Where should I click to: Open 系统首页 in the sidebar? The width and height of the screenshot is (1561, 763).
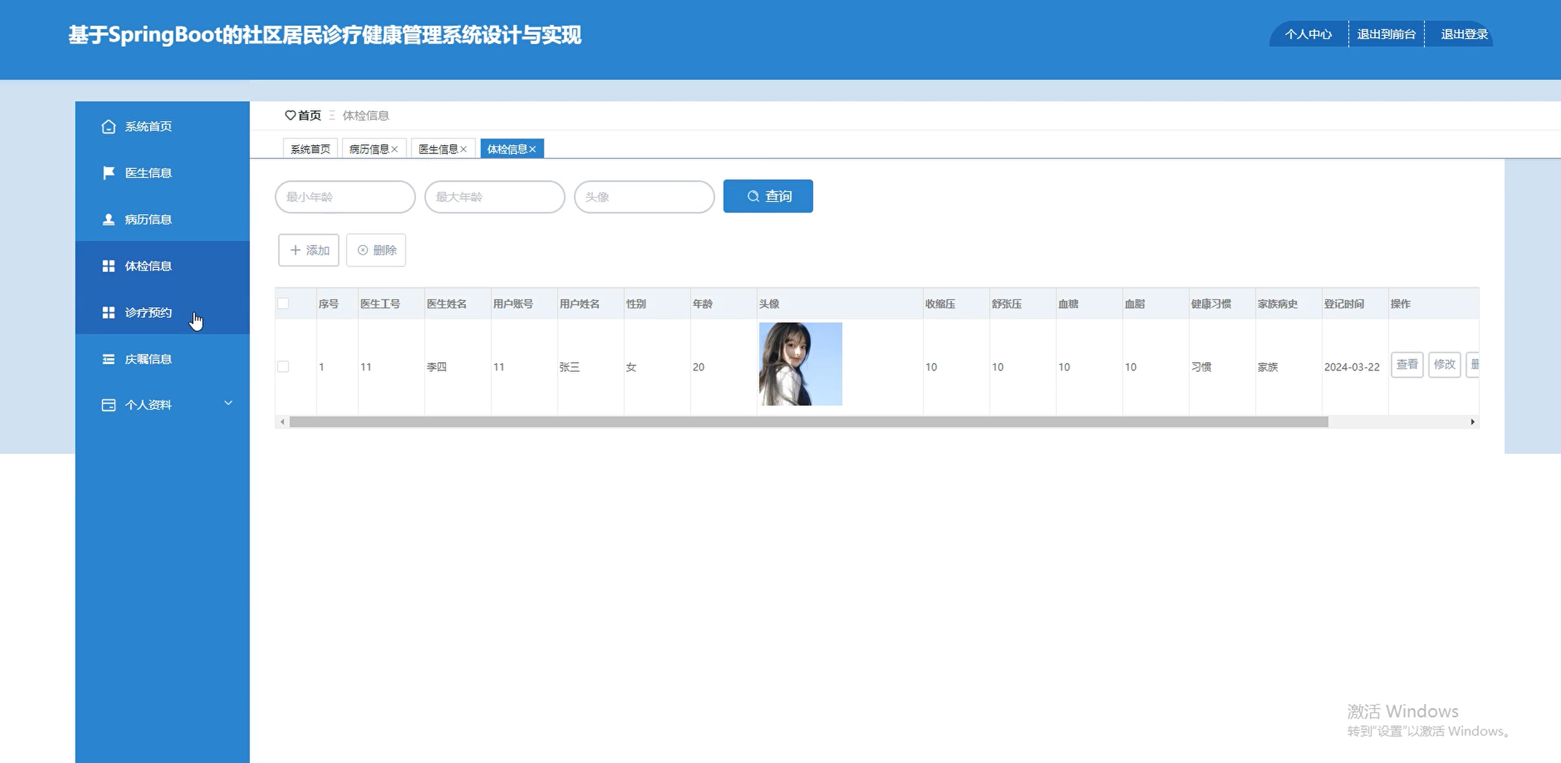(162, 126)
